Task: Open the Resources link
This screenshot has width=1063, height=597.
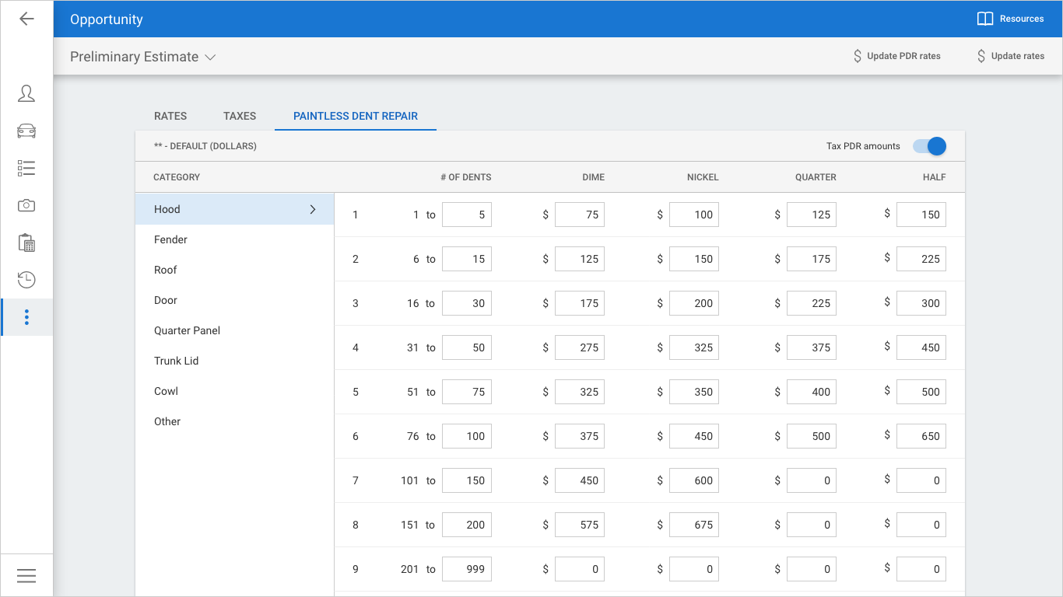Action: click(1010, 19)
